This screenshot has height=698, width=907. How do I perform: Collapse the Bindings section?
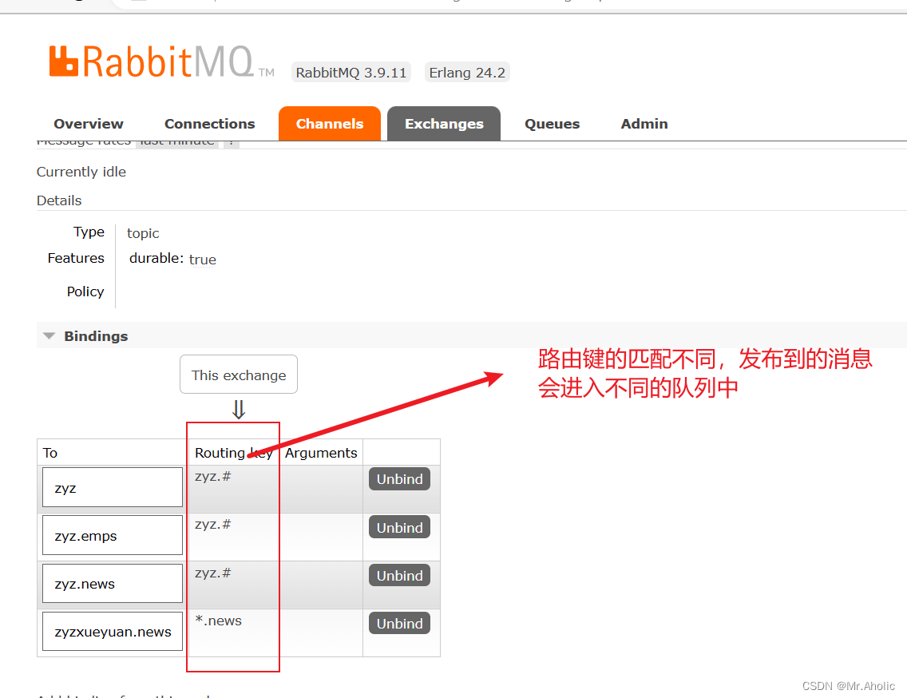pyautogui.click(x=49, y=335)
